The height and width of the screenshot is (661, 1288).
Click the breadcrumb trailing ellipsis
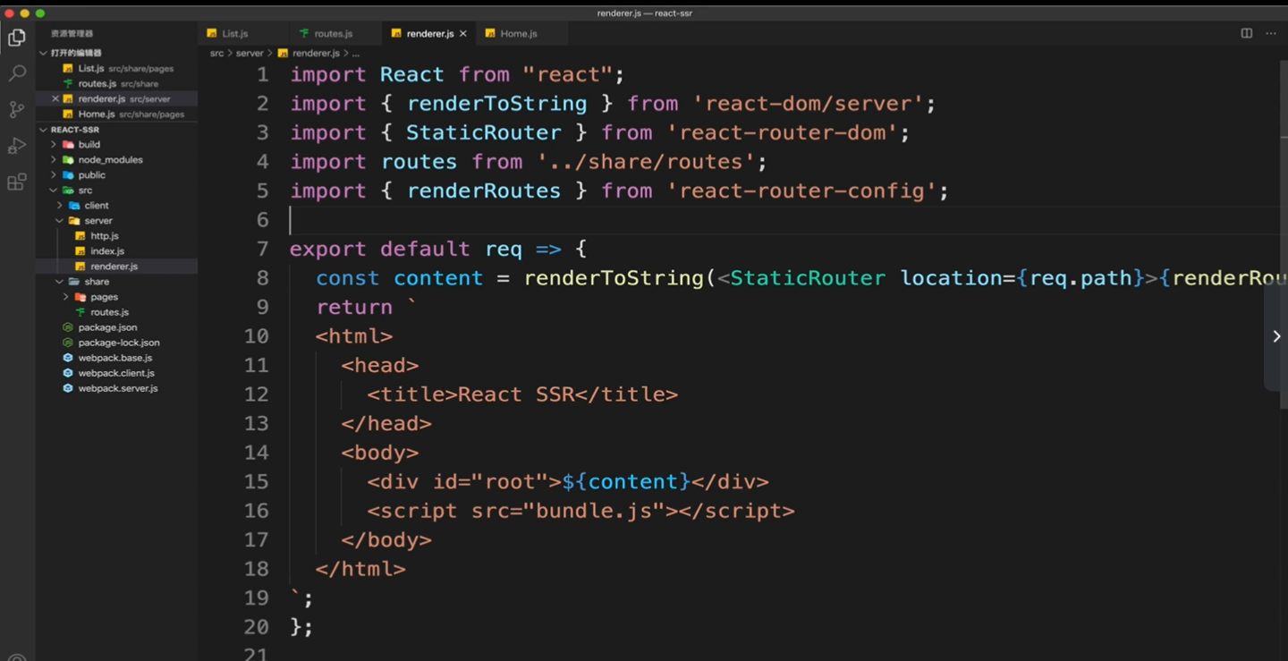(x=356, y=54)
